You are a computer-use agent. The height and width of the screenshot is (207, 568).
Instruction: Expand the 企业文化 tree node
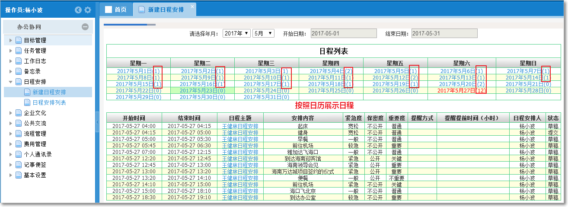(x=11, y=113)
